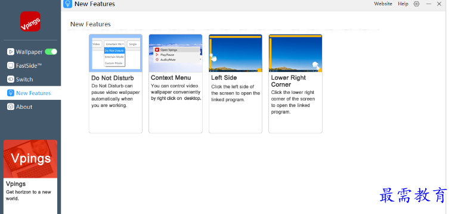Viewport: 452px width, 214px height.
Task: Click the Vpings title under the banner
Action: [x=16, y=184]
